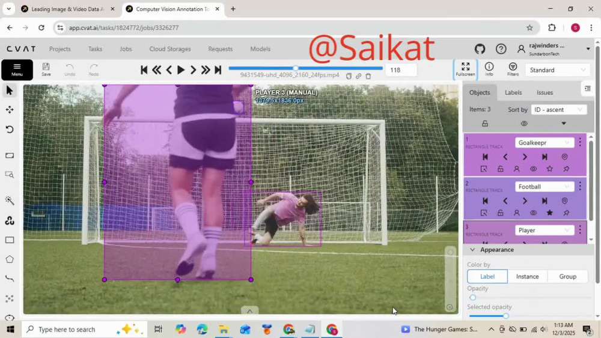This screenshot has height=338, width=601.
Task: Rotate the image with rotate tool
Action: 10,130
